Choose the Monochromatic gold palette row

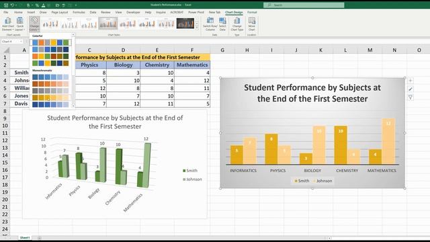(50, 97)
